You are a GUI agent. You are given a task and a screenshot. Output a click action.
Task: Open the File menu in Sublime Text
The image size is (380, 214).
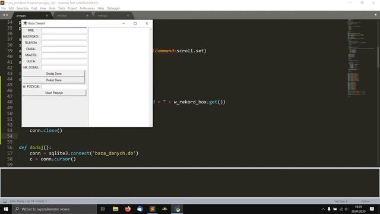(4, 8)
